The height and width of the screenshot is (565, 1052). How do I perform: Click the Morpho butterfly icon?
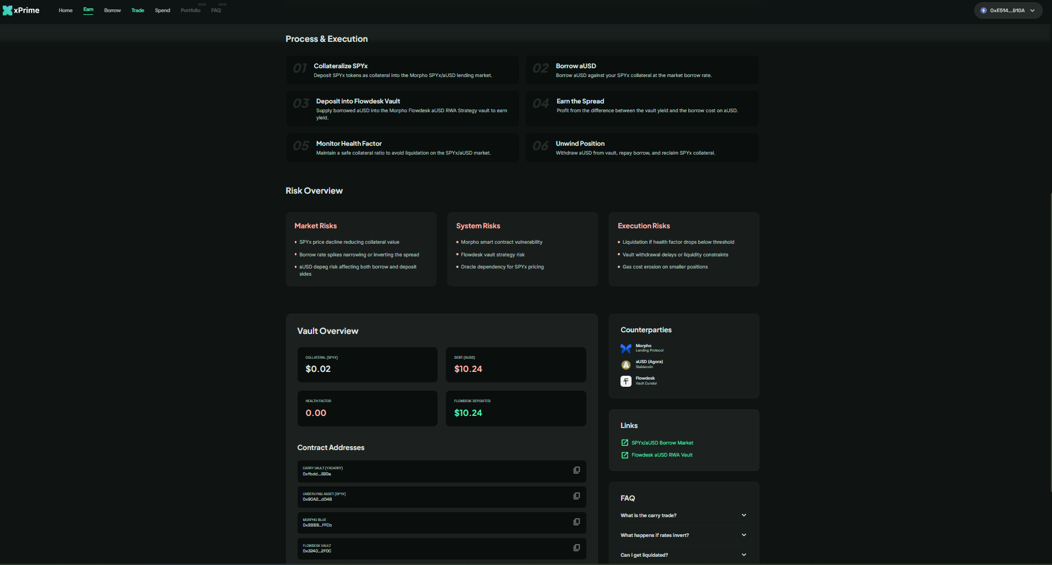point(626,348)
